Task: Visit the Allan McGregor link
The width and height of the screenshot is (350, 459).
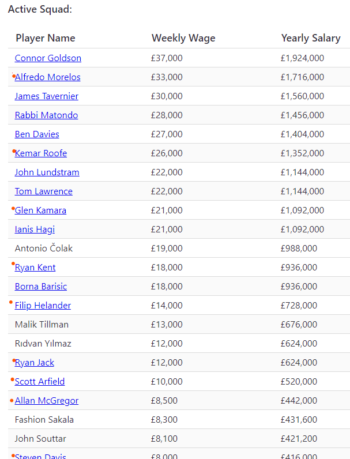Action: tap(47, 401)
